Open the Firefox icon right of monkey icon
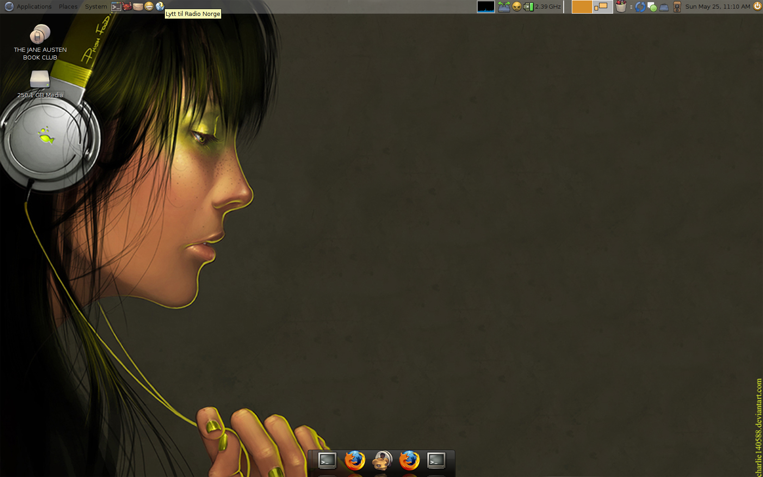 coord(409,461)
